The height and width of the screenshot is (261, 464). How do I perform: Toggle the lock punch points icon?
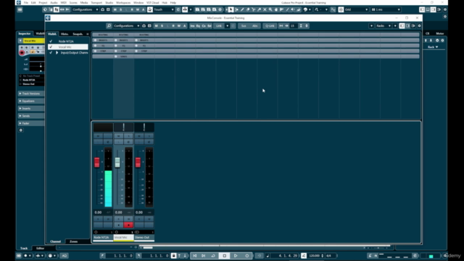coord(174,256)
